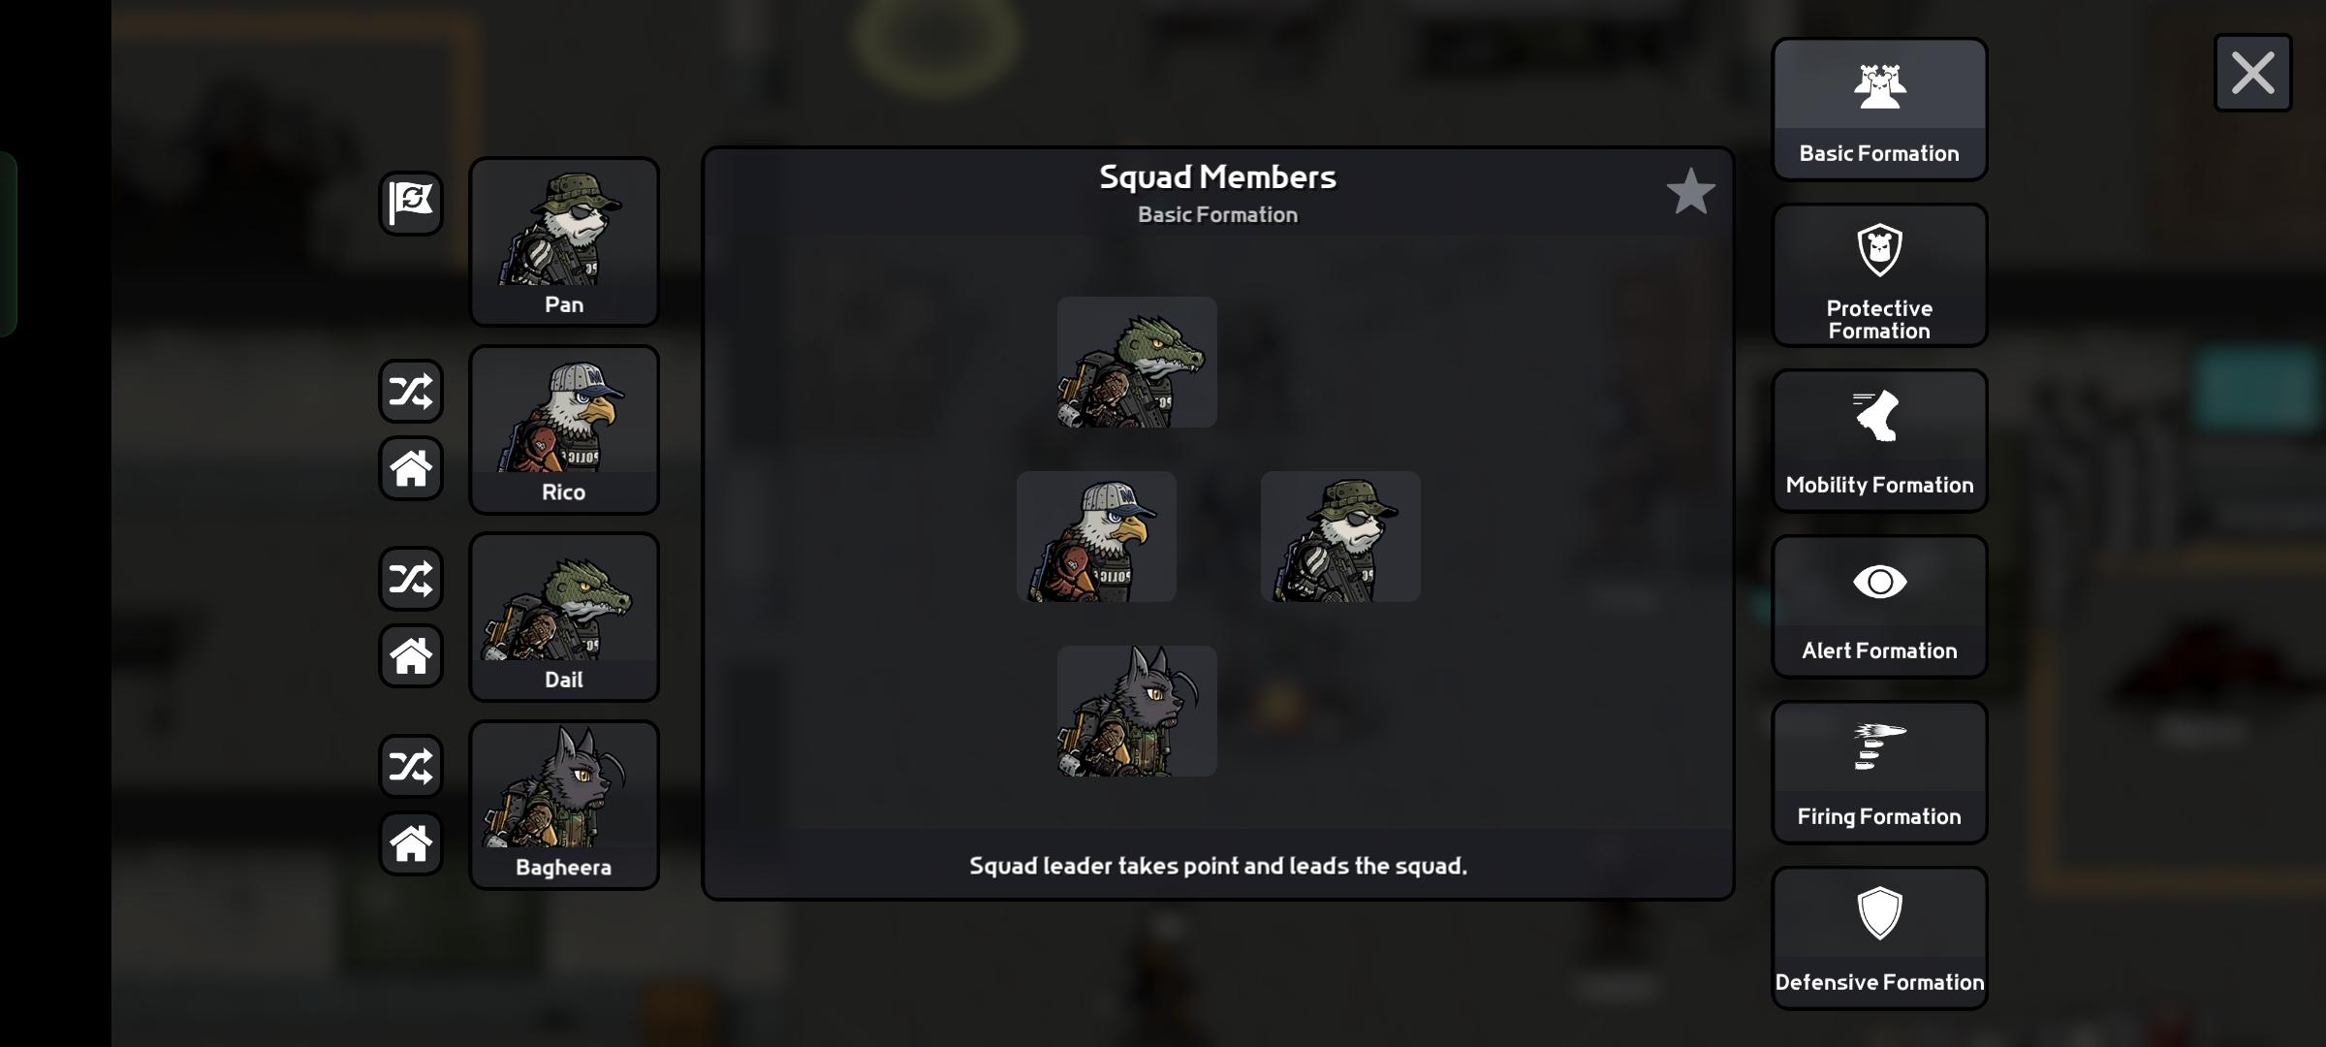Image resolution: width=2326 pixels, height=1047 pixels.
Task: Click the swap icon next to Bagheera
Action: 411,767
